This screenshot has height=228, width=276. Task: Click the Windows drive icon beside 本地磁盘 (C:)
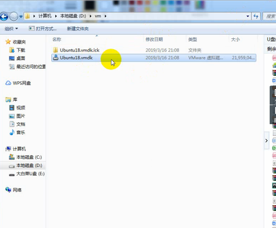(12, 157)
